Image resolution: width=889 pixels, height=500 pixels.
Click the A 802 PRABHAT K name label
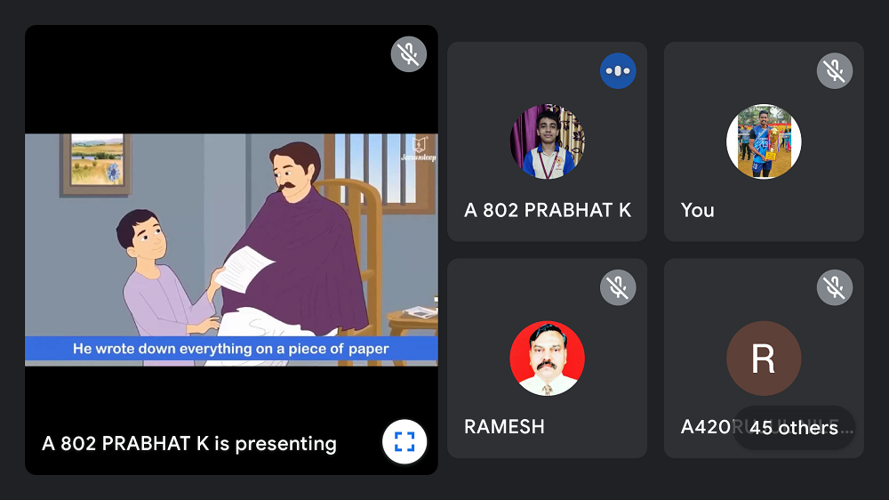tap(547, 211)
